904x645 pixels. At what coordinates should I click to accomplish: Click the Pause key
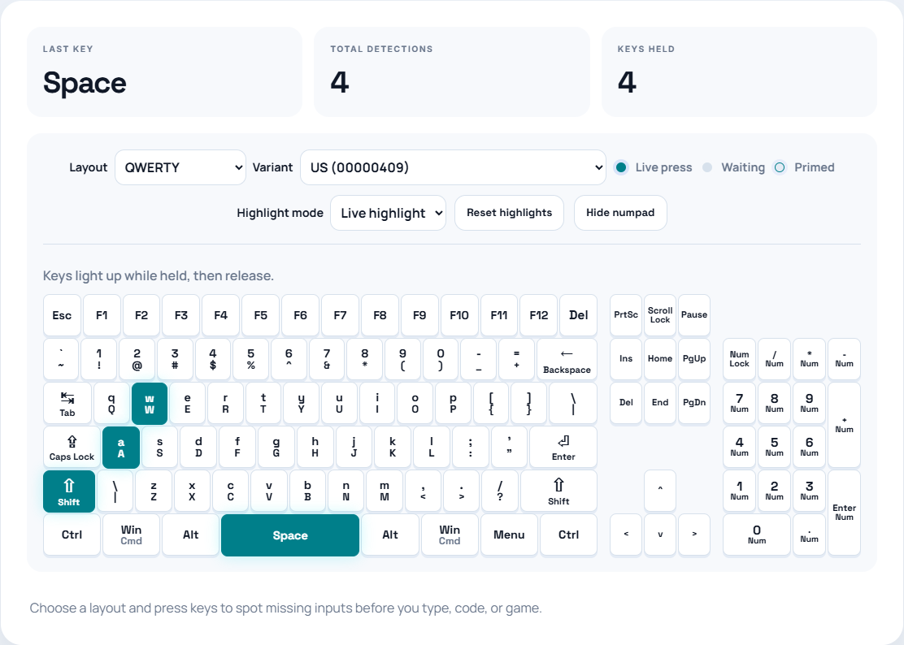click(x=694, y=315)
